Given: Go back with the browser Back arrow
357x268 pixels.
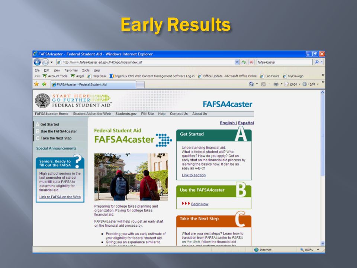Looking at the screenshot, I should 37,62.
